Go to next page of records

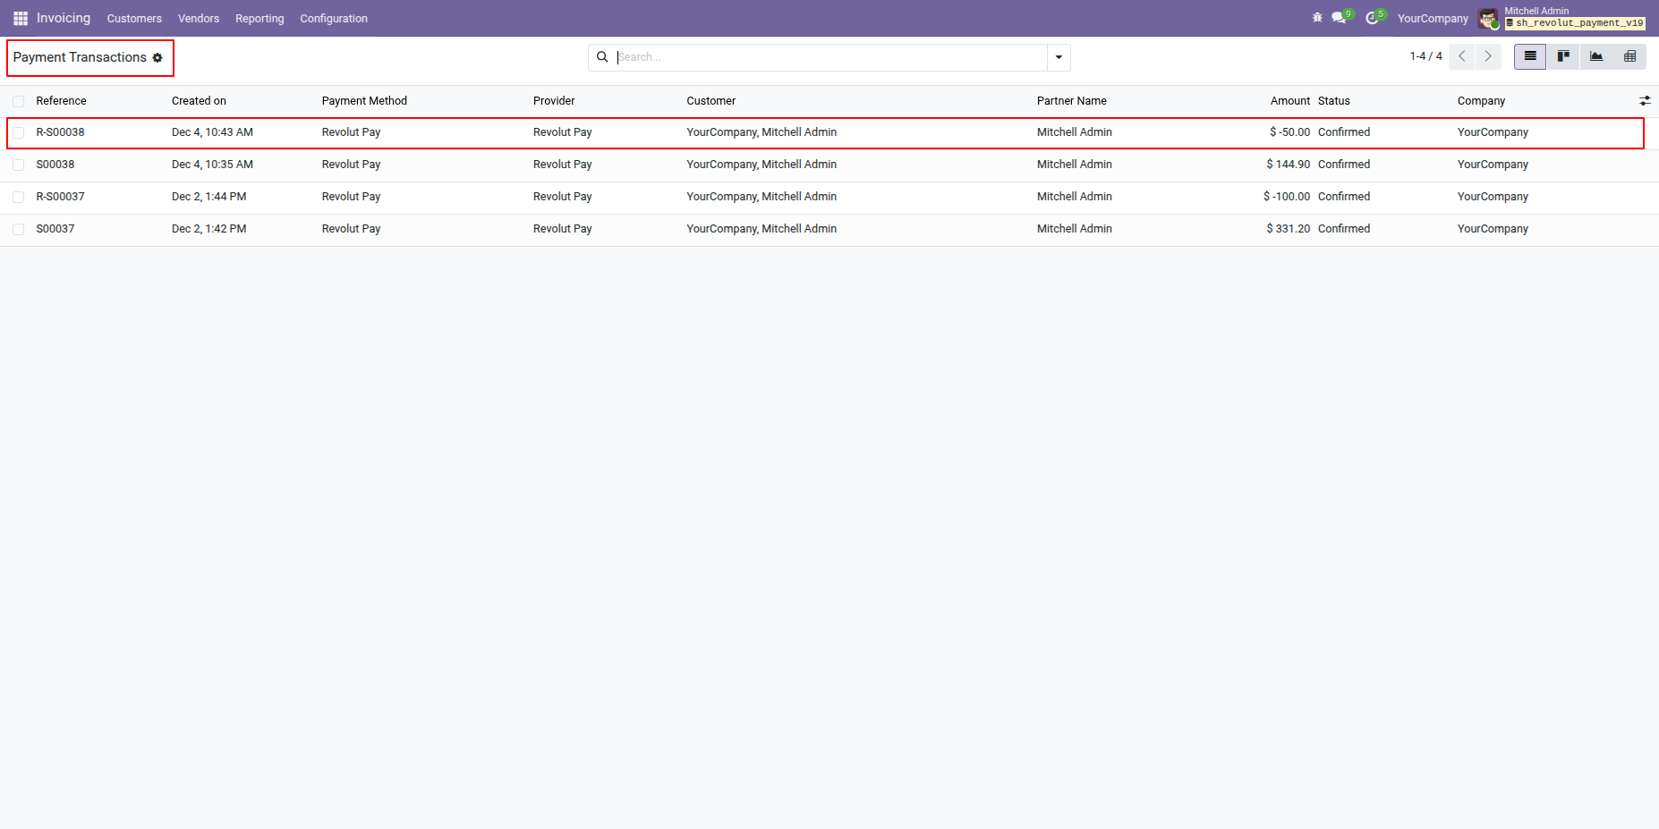click(x=1488, y=56)
